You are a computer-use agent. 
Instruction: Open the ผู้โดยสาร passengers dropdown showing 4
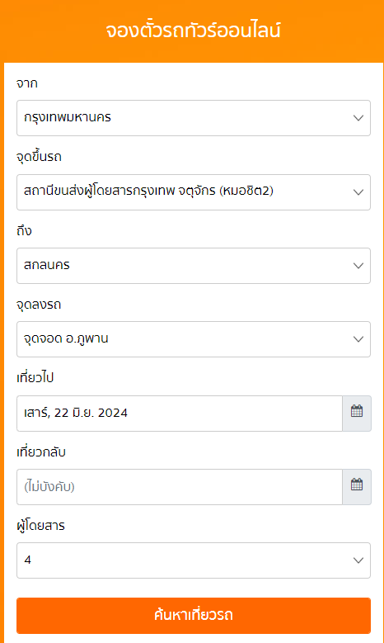(x=193, y=560)
